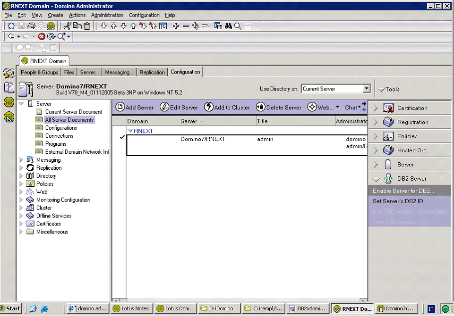Click the magnifying glass search icon in top toolbar
Image resolution: width=454 pixels, height=316 pixels.
click(238, 26)
